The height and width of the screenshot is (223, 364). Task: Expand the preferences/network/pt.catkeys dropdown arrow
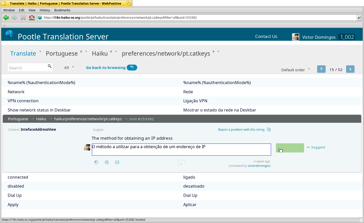pos(218,52)
